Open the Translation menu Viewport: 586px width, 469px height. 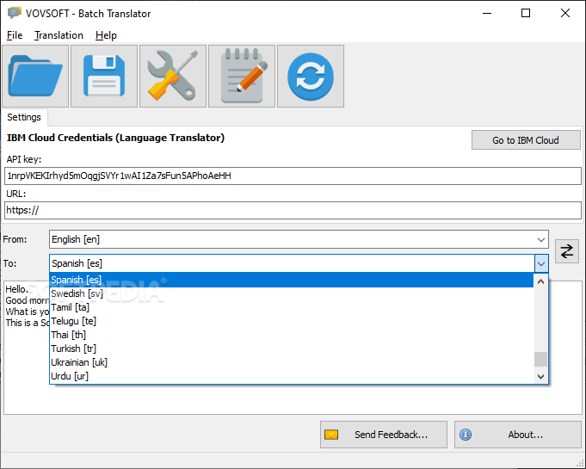pos(59,35)
